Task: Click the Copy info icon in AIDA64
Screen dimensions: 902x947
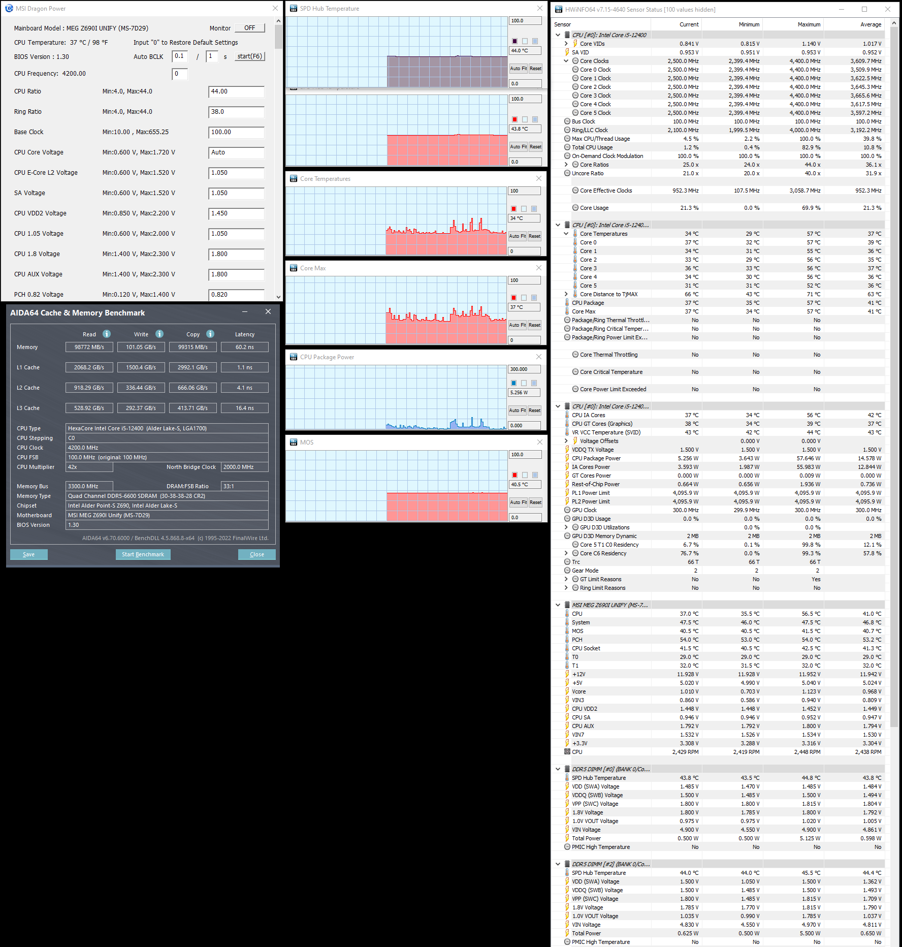Action: click(210, 334)
